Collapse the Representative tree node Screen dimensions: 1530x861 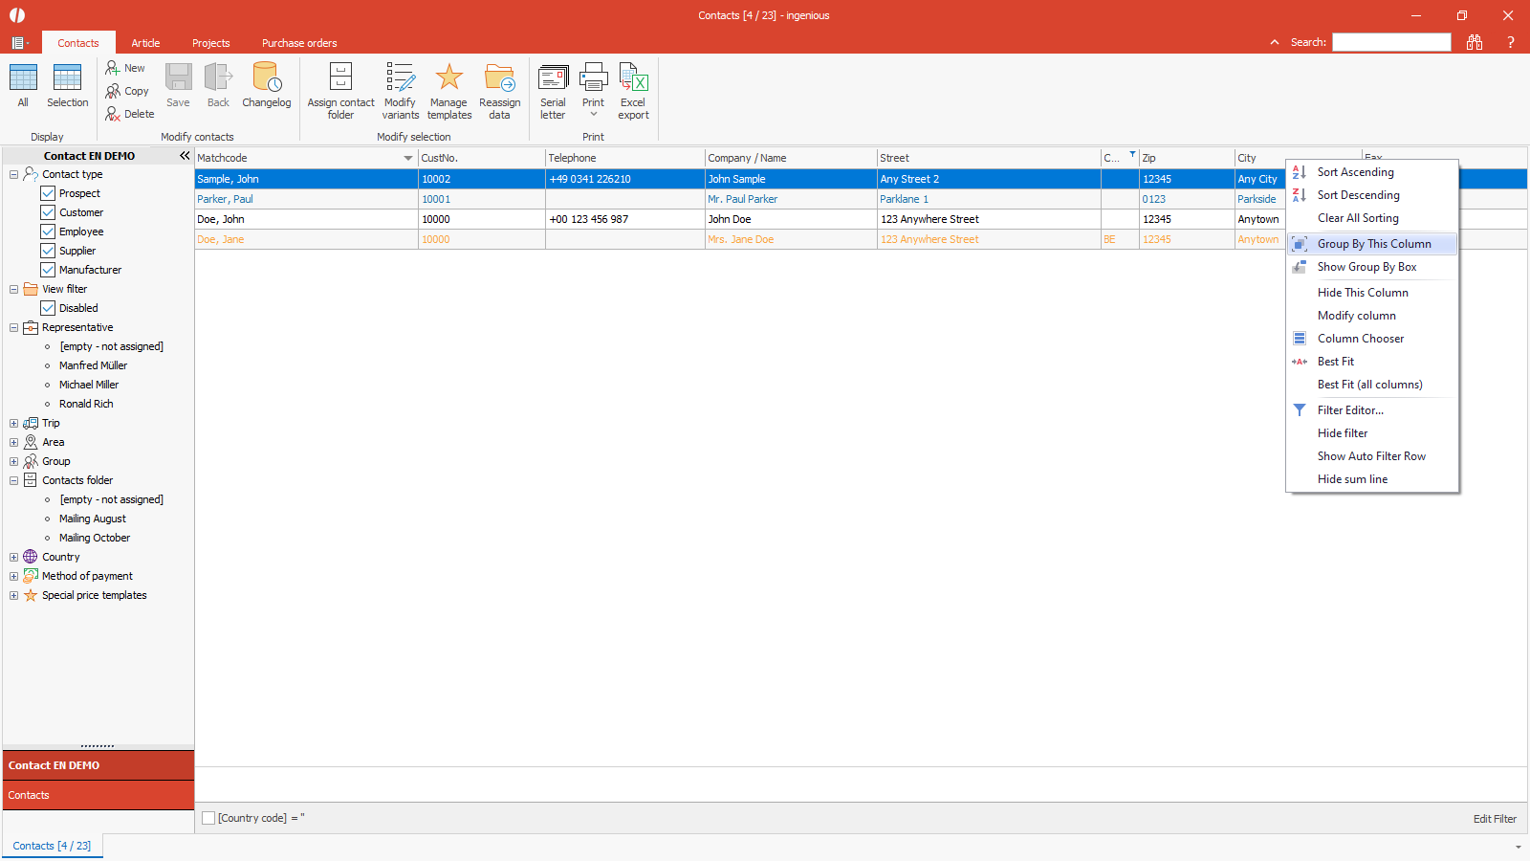13,327
